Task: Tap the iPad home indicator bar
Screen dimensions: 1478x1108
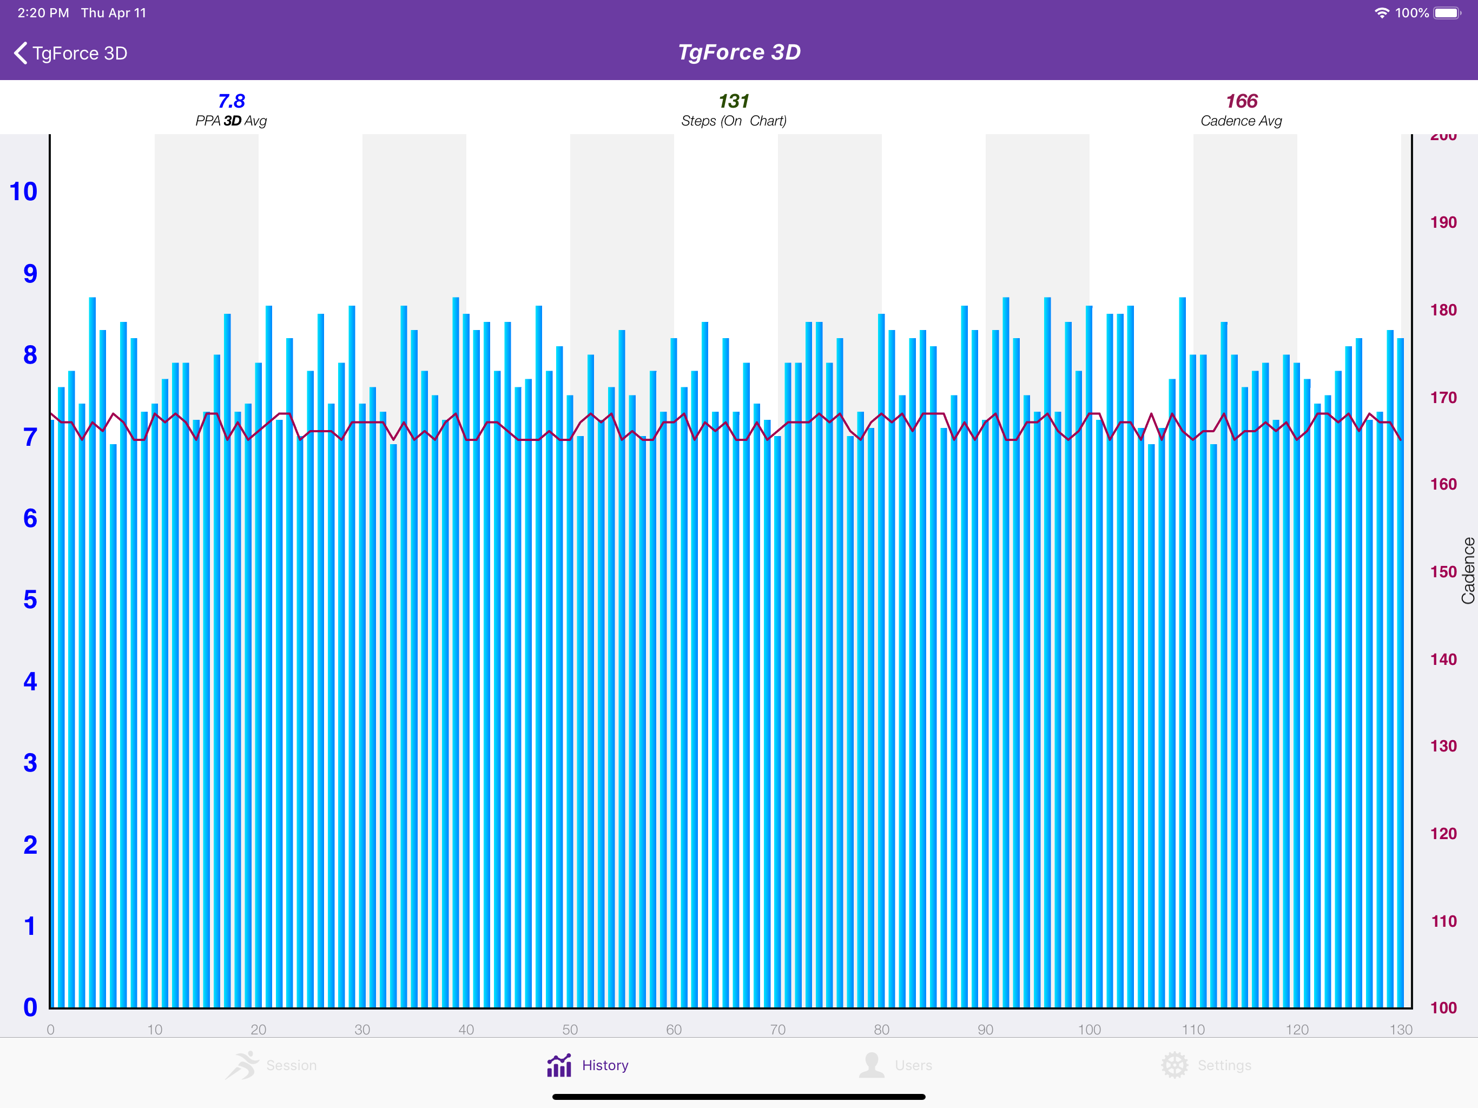Action: tap(739, 1097)
